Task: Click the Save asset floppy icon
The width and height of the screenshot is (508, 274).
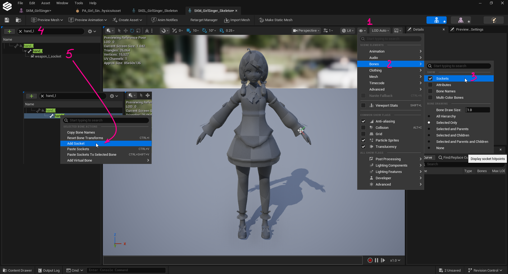Action: 7,20
